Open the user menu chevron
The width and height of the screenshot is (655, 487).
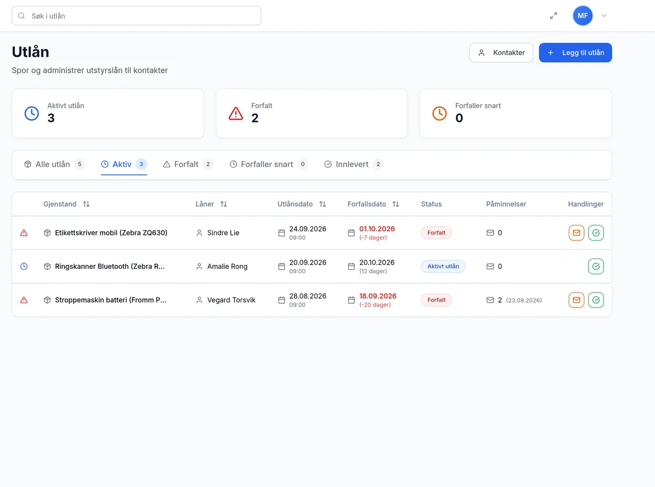click(604, 16)
